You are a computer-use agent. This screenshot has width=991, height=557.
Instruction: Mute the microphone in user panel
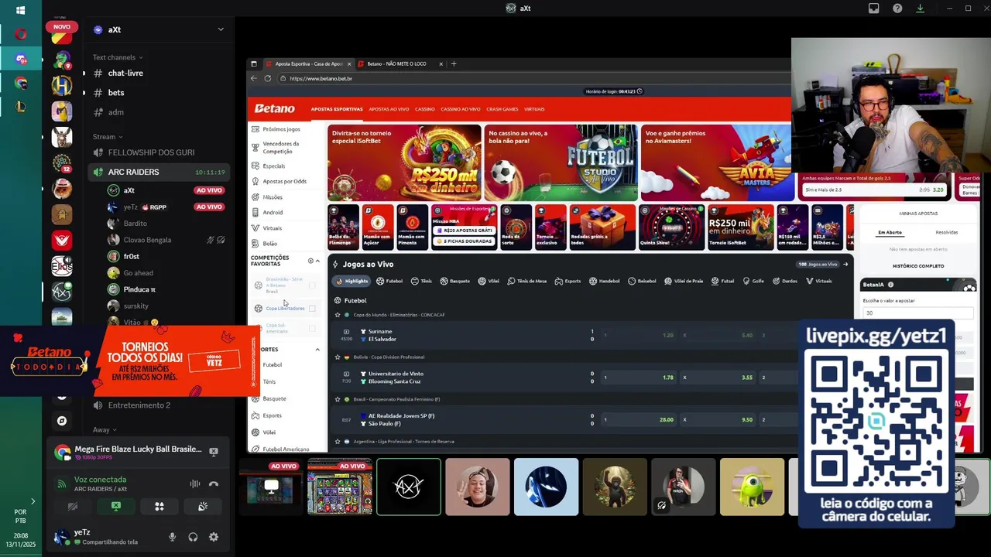tap(172, 537)
